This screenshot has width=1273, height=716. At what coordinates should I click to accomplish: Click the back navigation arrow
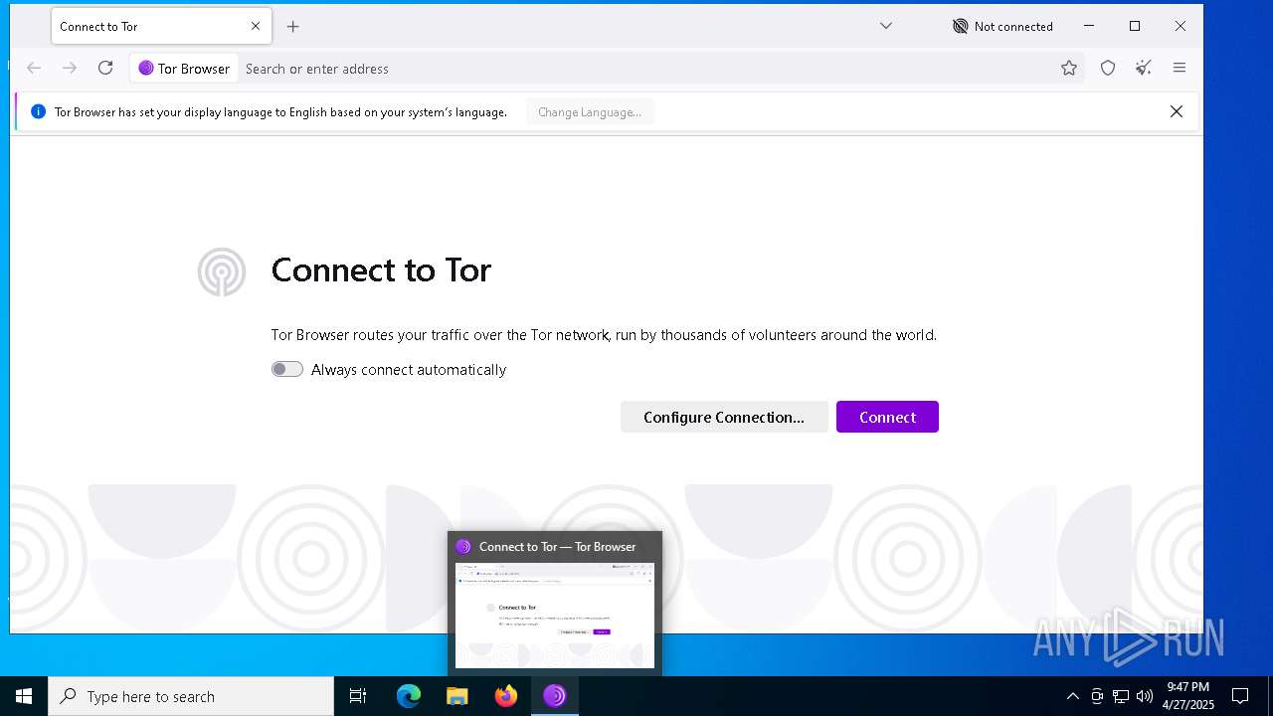(34, 68)
